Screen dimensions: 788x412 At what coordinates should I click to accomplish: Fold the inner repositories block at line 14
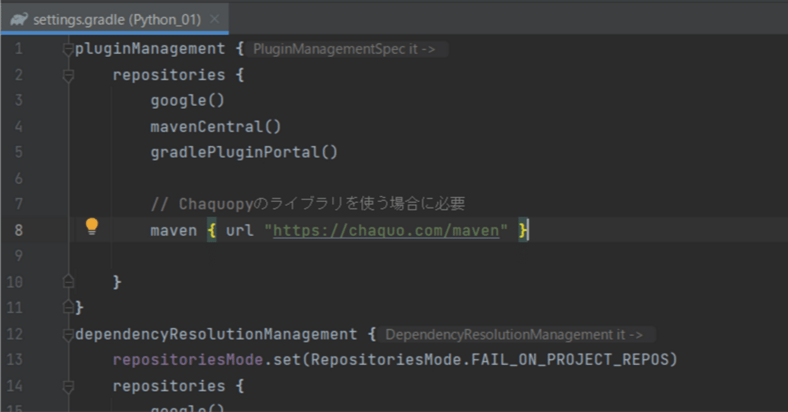click(68, 386)
